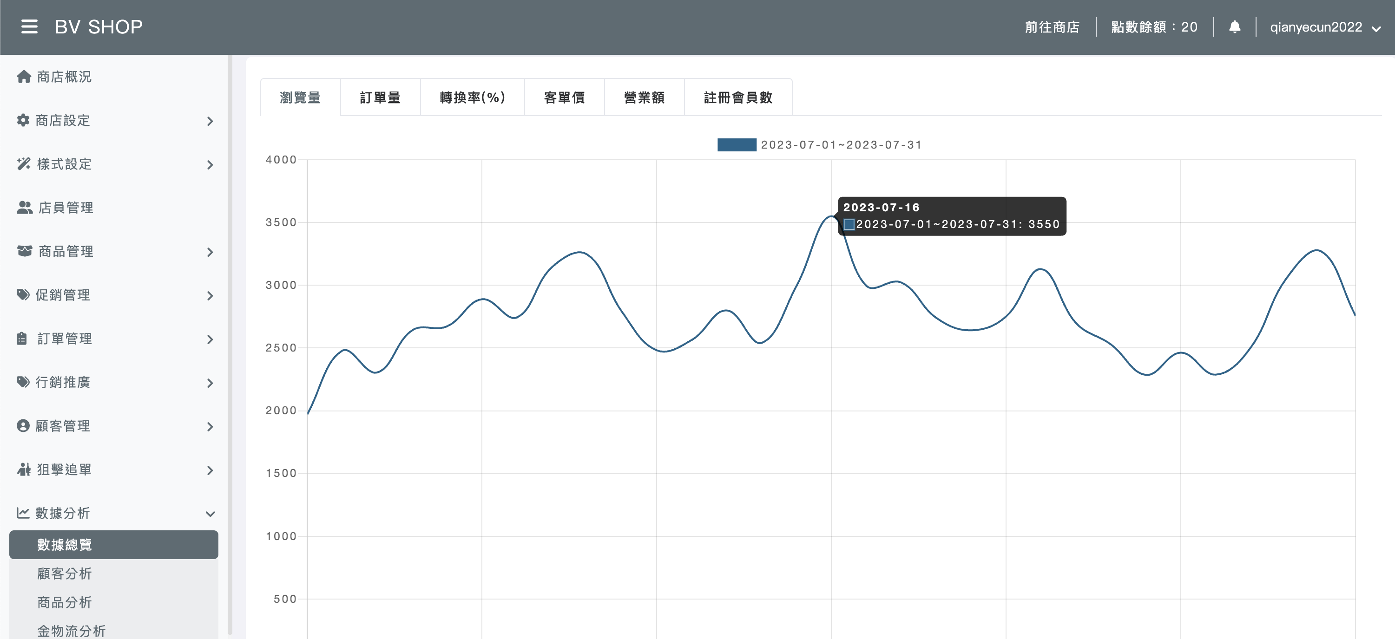Image resolution: width=1395 pixels, height=639 pixels.
Task: Open the 金物流分析 submenu item
Action: 114,630
